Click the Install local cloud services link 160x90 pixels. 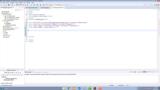11,78
